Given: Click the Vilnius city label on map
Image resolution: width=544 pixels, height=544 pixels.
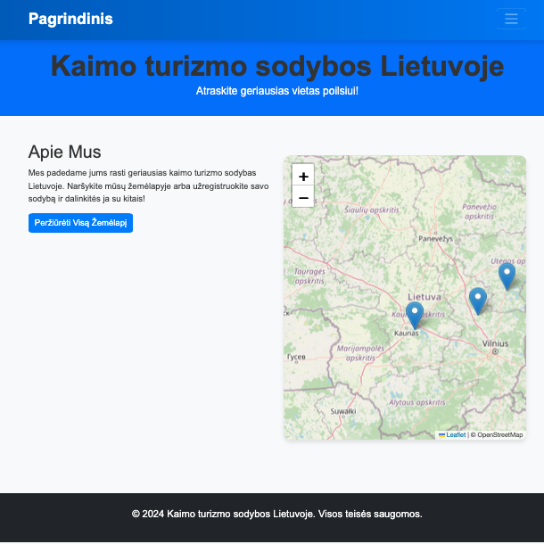Looking at the screenshot, I should coord(495,342).
